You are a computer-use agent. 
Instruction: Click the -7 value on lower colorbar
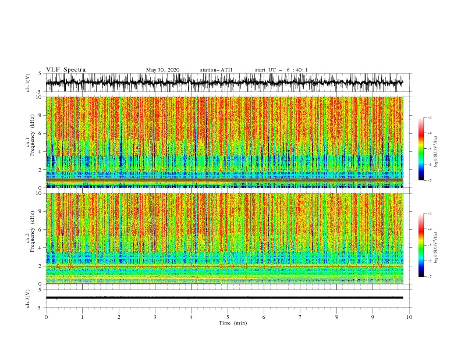429,276
